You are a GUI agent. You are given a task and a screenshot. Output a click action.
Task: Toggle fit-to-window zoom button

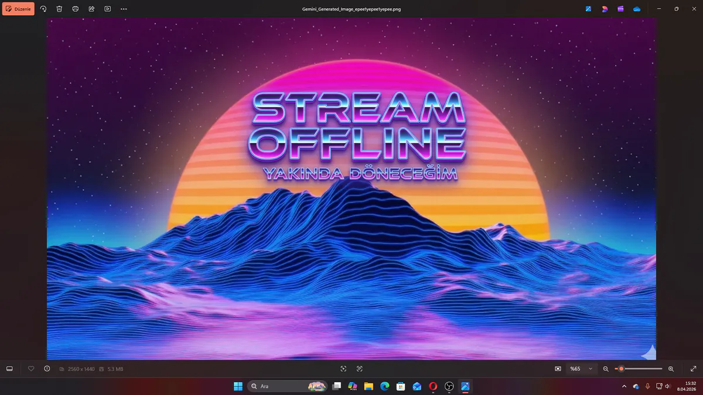click(x=558, y=369)
